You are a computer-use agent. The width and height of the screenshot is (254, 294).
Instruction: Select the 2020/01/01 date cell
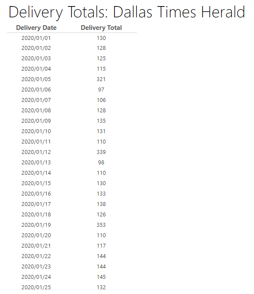click(x=36, y=38)
